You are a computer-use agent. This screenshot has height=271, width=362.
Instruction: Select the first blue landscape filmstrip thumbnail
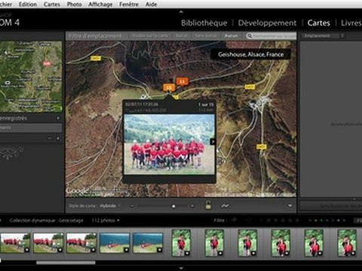click(115, 242)
